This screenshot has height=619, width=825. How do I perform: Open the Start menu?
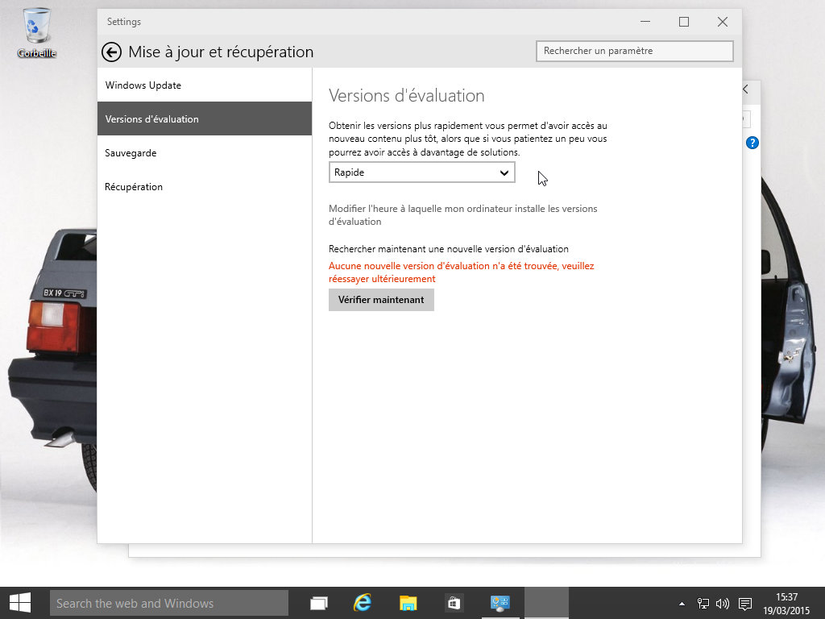pyautogui.click(x=19, y=602)
